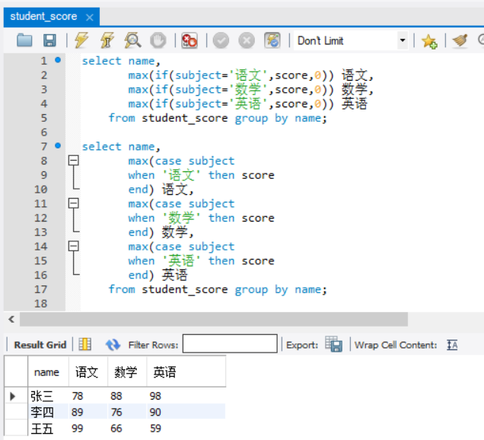Screen dimensions: 484x440
Task: Execute the query with the lightning bolt icon
Action: [x=81, y=40]
